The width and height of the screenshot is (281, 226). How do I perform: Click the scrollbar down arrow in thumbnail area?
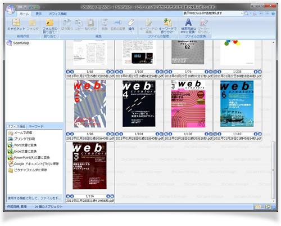tap(273, 201)
